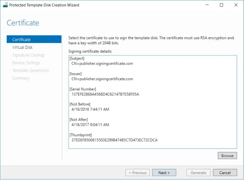Select the Certificate step in sidebar
The image size is (244, 180).
tap(22, 39)
